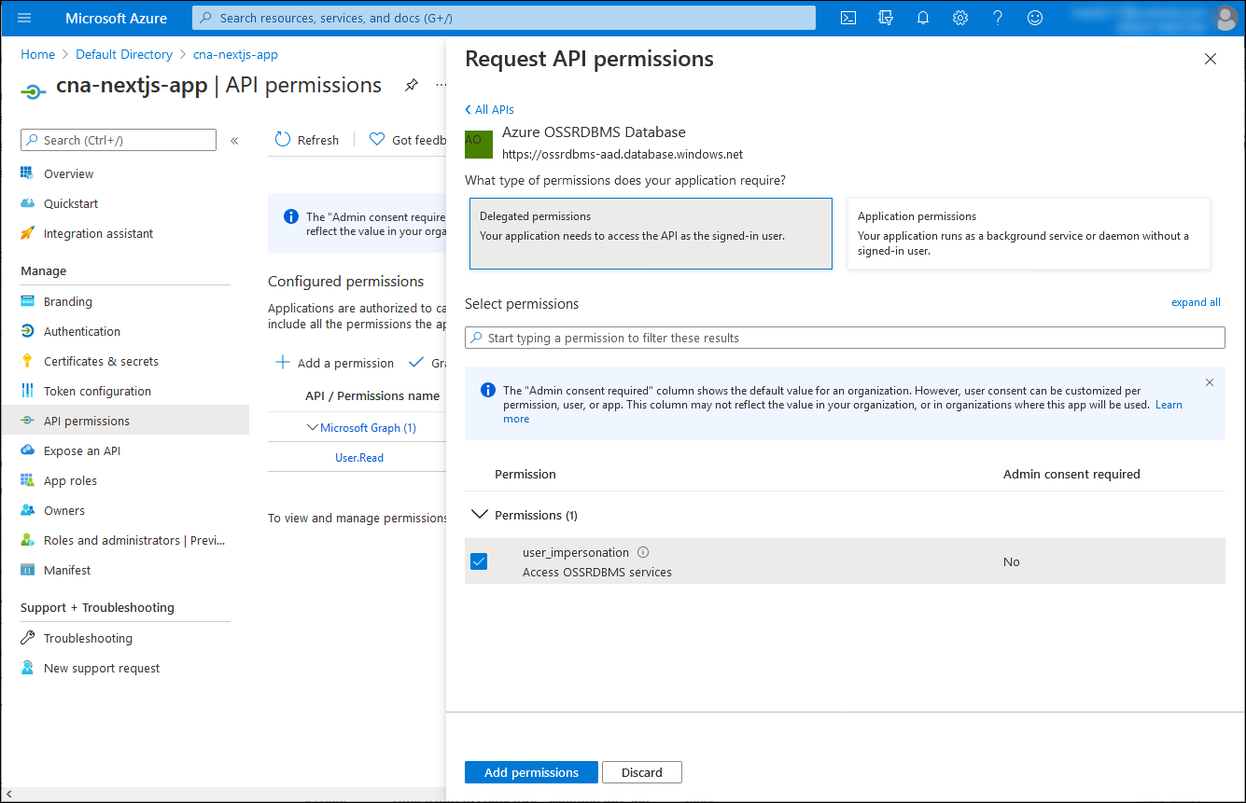Open Branding in the sidebar

(67, 301)
